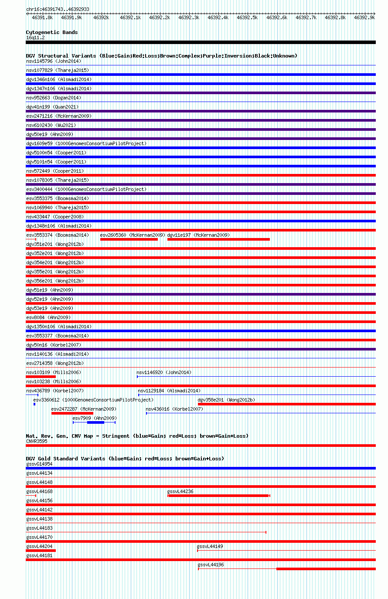The width and height of the screenshot is (388, 599).
Task: Select nsv1140136 (Alsmadi2014) label
Action: click(x=58, y=354)
